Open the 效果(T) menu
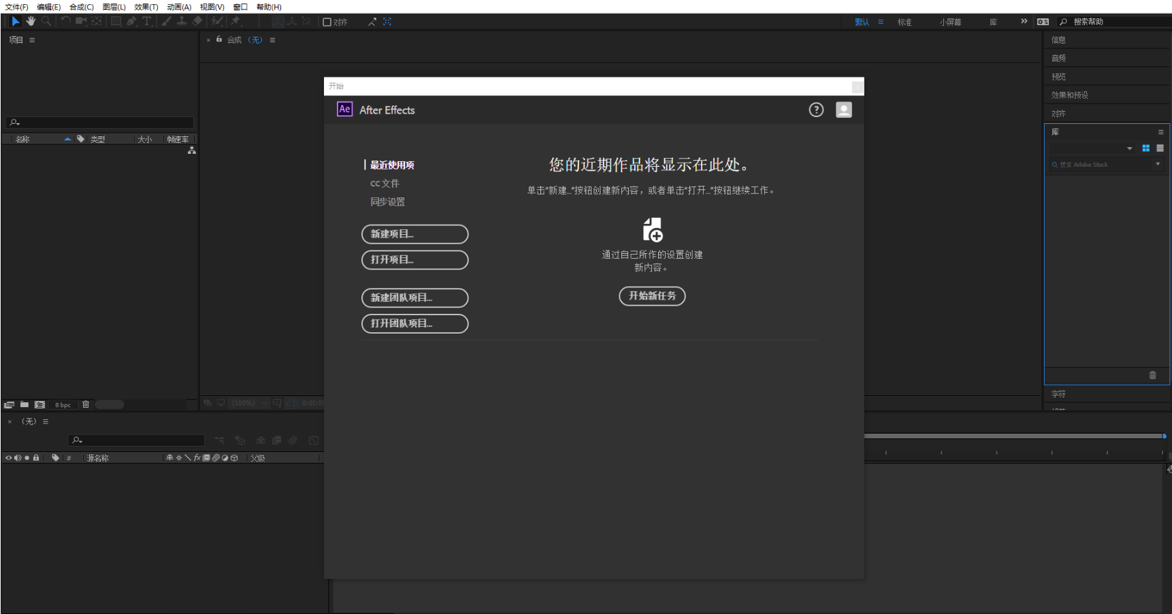 (146, 7)
